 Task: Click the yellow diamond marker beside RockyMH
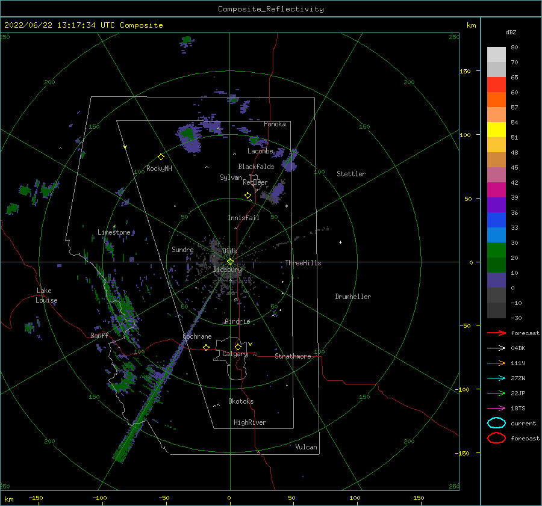pyautogui.click(x=161, y=157)
